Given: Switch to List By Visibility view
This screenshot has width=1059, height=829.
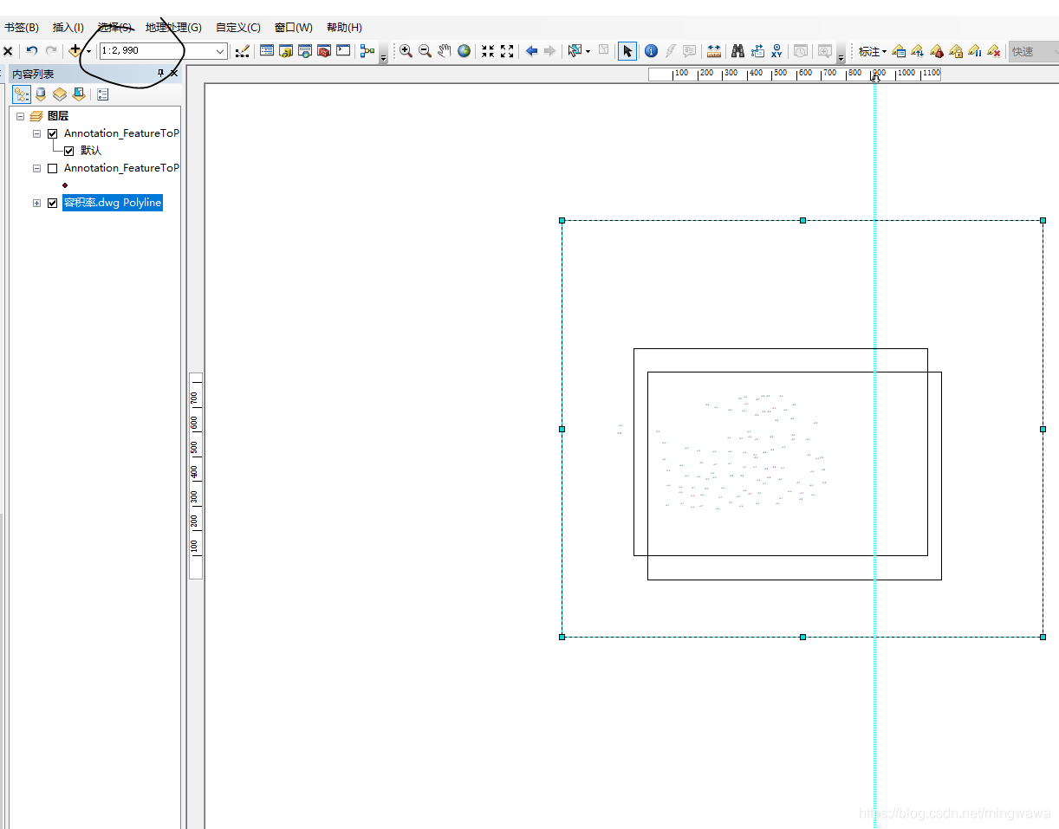Looking at the screenshot, I should pyautogui.click(x=60, y=94).
